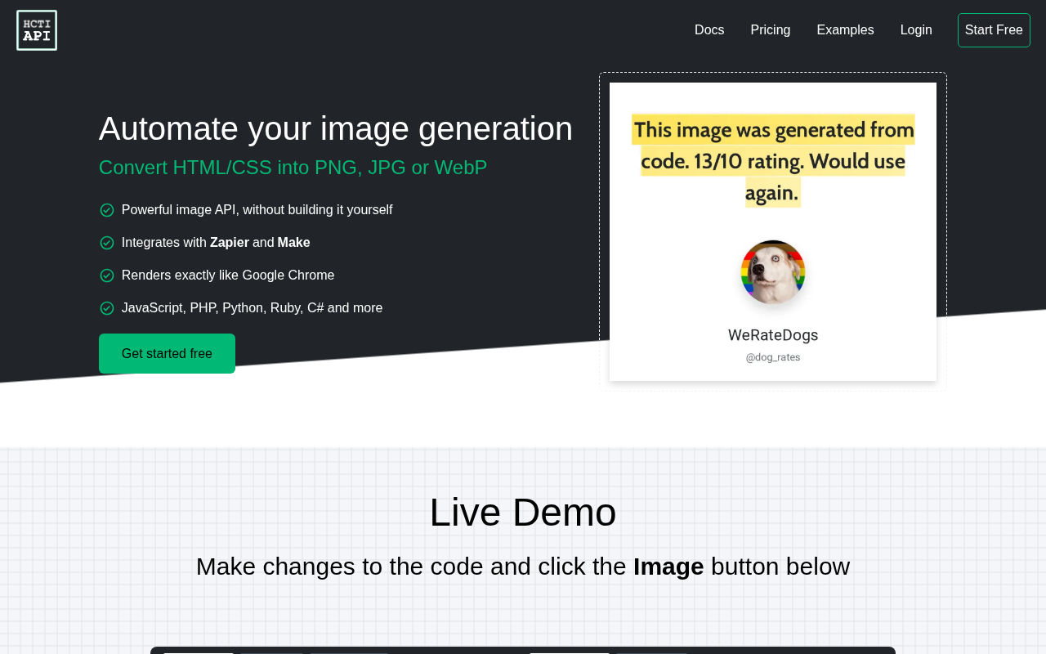Click the bold Image word in instructions
1046x654 pixels.
[x=668, y=567]
